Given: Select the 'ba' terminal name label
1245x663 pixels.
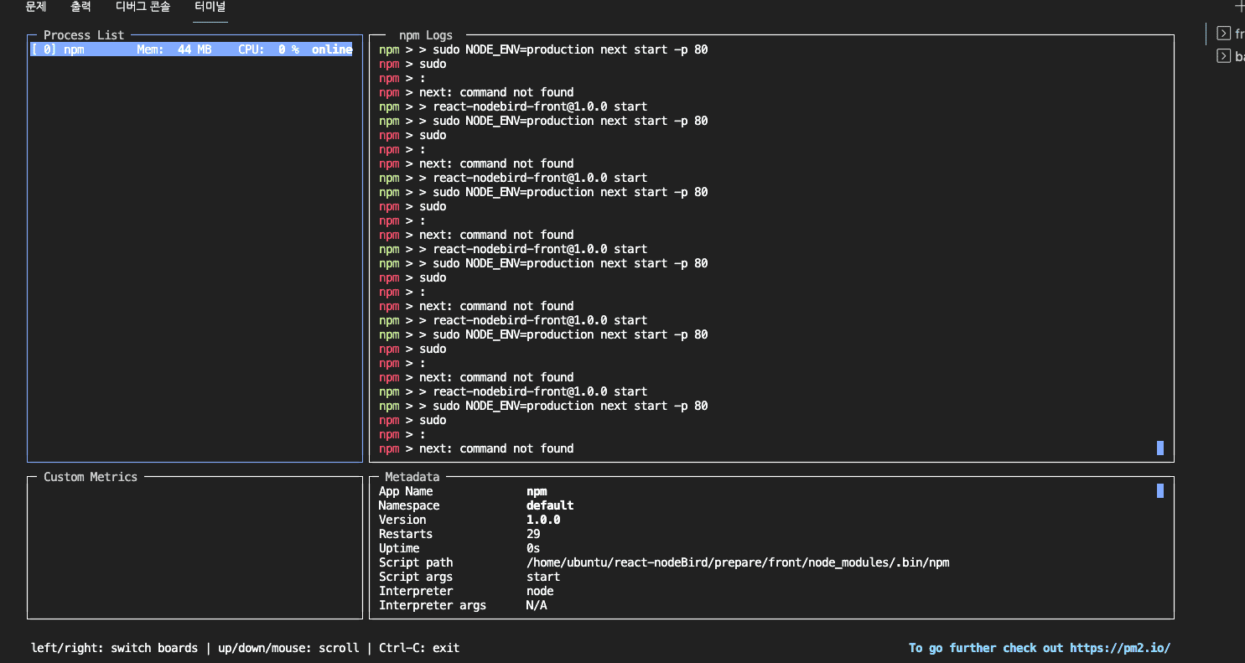Looking at the screenshot, I should tap(1239, 57).
